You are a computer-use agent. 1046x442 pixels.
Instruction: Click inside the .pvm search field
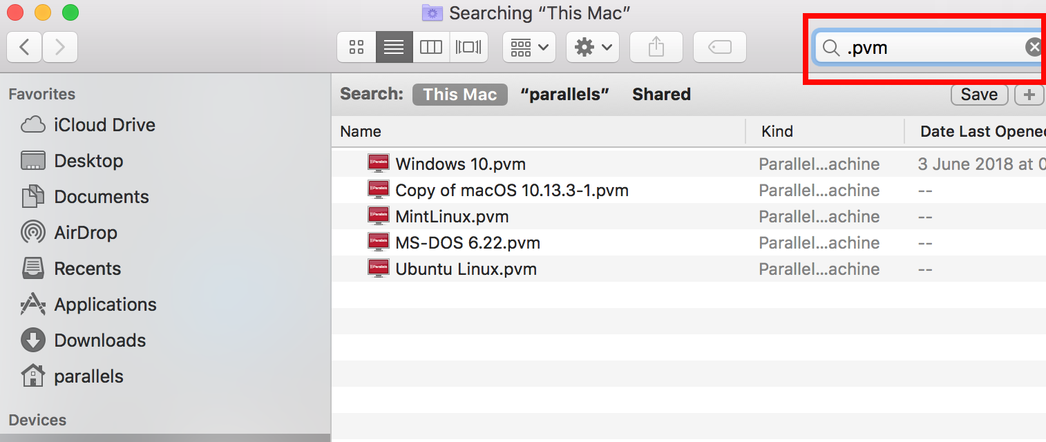pyautogui.click(x=928, y=48)
